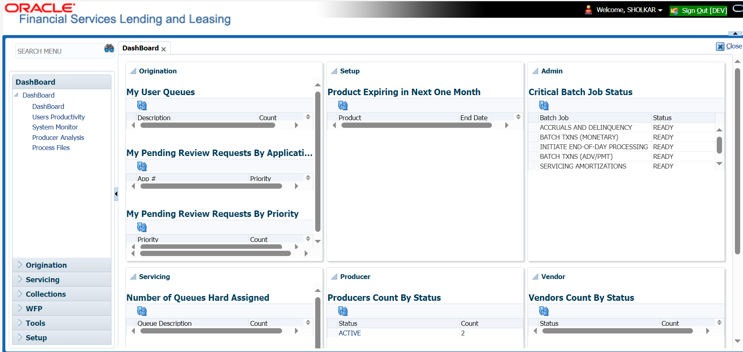
Task: Click the main dashboard vertical scrollbar
Action: [x=737, y=161]
